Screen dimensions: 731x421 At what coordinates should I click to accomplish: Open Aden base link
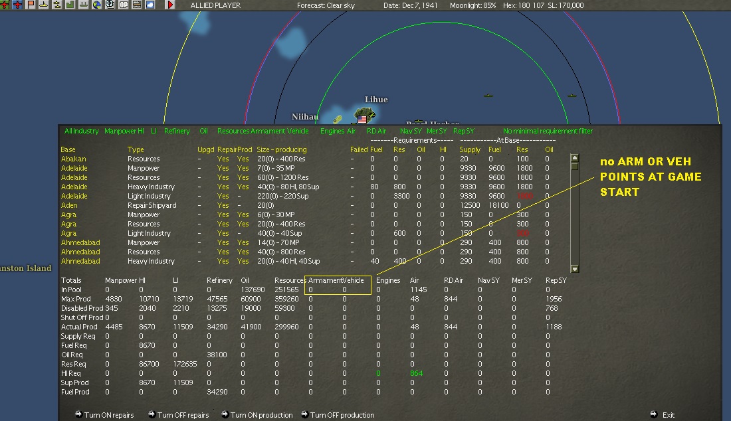pyautogui.click(x=69, y=205)
